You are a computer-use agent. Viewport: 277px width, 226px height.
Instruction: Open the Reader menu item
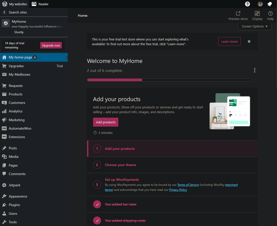[x=40, y=4]
